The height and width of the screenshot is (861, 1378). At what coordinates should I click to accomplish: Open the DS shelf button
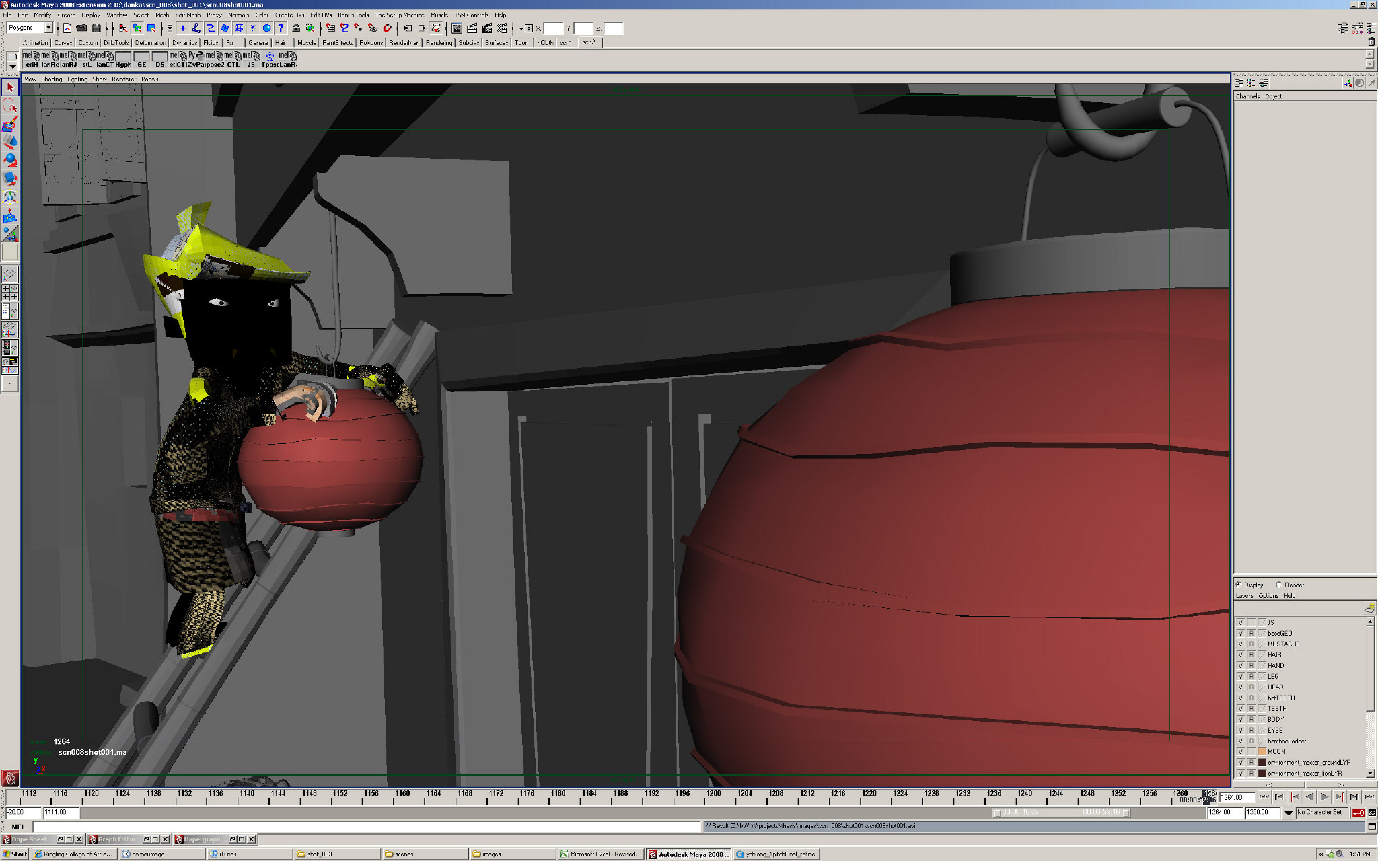[159, 60]
